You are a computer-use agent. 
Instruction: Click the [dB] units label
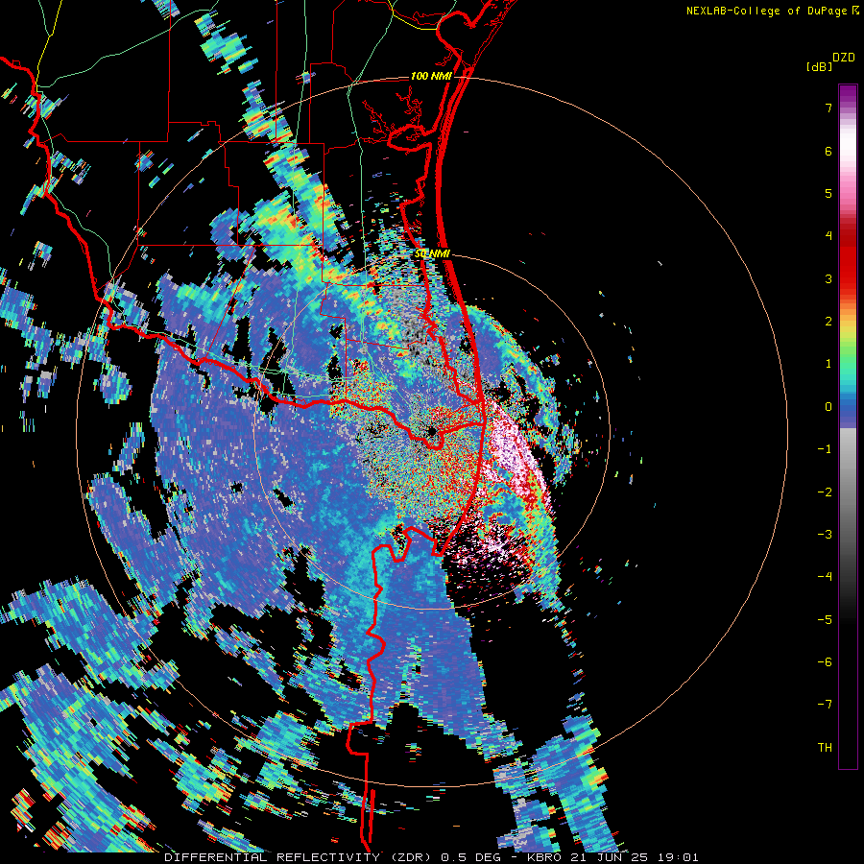coord(819,66)
